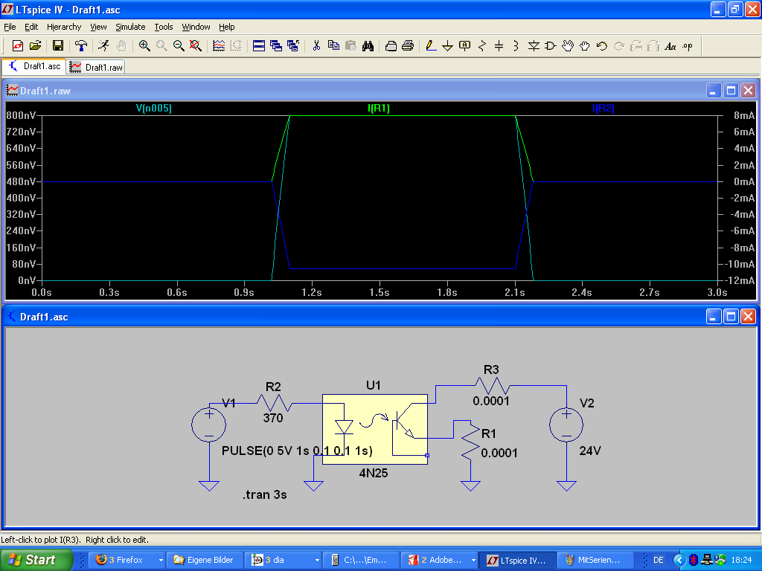The width and height of the screenshot is (762, 571).
Task: Open Component picker gate icon
Action: [551, 45]
